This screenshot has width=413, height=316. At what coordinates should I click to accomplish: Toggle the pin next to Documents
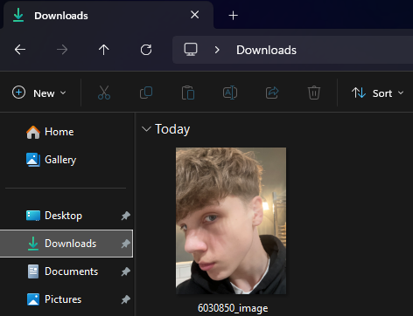[126, 271]
